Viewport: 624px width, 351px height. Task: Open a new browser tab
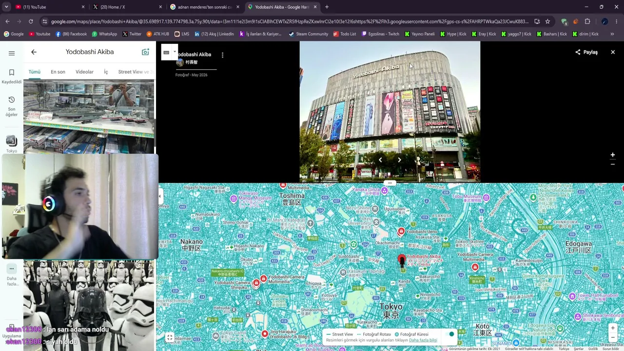(327, 7)
